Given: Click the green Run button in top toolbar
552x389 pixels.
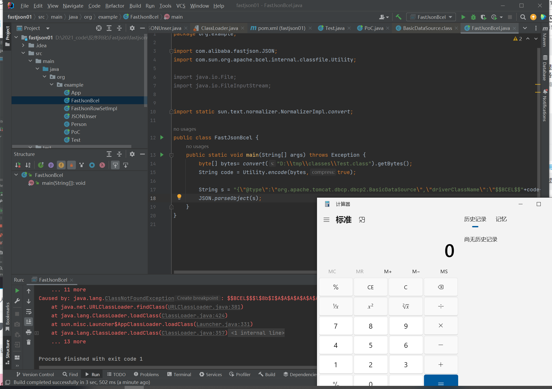Looking at the screenshot, I should coord(463,17).
